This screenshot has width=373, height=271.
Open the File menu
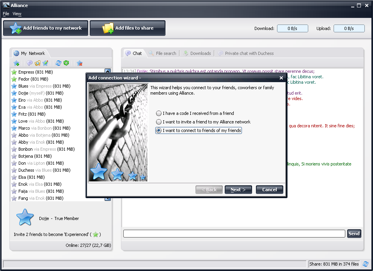[x=6, y=14]
